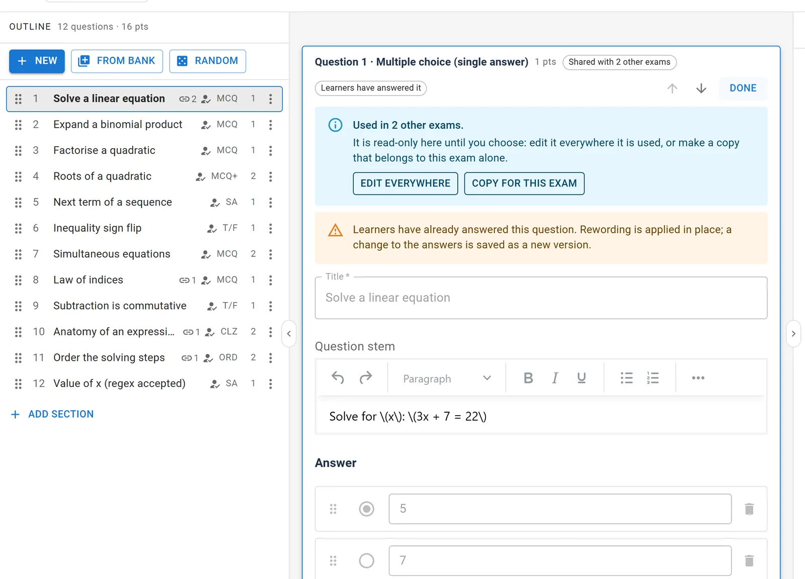
Task: Click EDIT EVERYWHERE
Action: pyautogui.click(x=406, y=183)
